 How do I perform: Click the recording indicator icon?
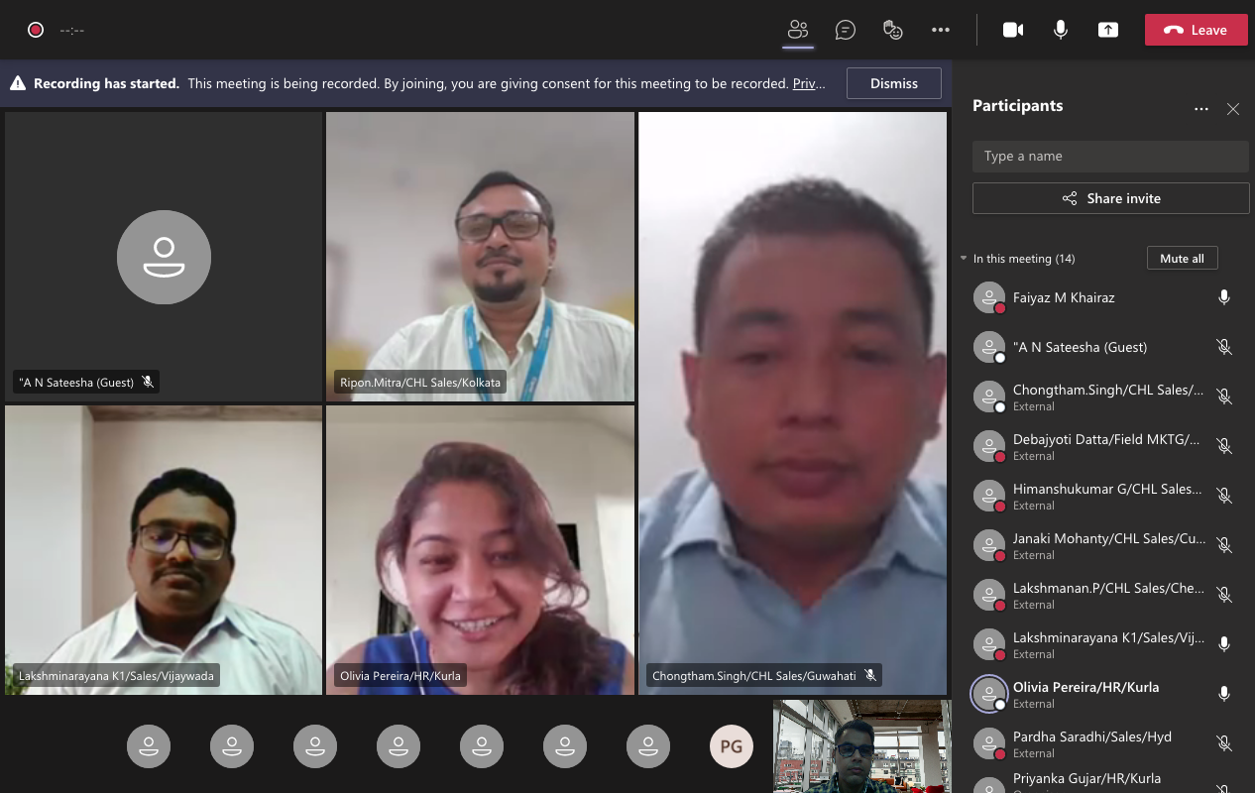pos(36,30)
